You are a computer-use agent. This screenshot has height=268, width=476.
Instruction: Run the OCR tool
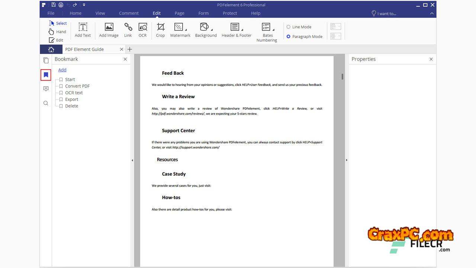pos(142,30)
